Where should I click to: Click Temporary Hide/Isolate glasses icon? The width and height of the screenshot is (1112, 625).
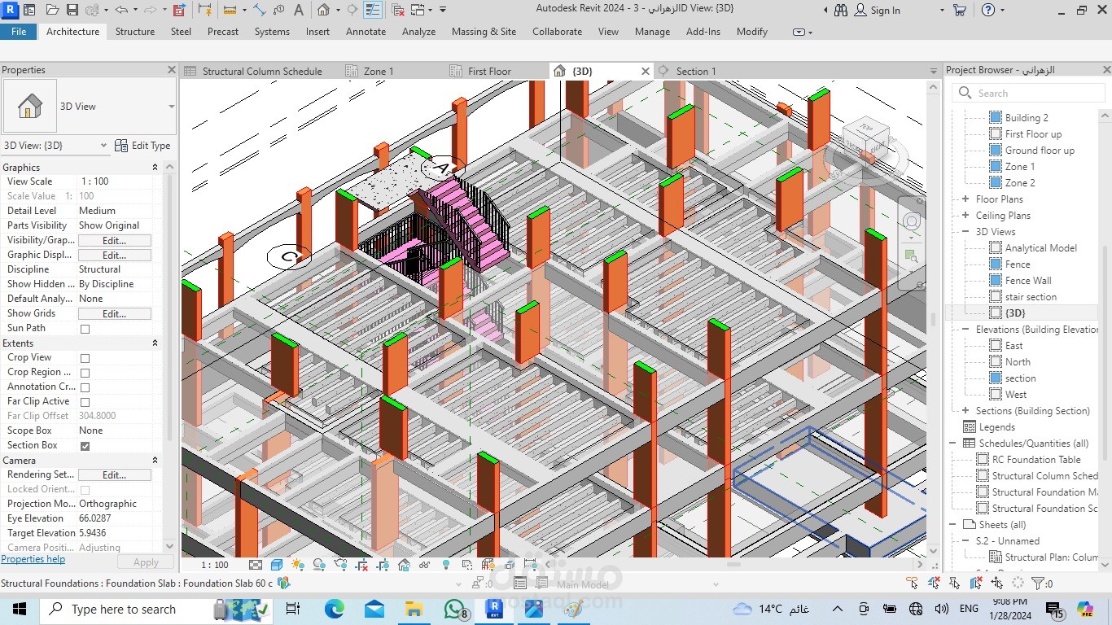click(424, 565)
